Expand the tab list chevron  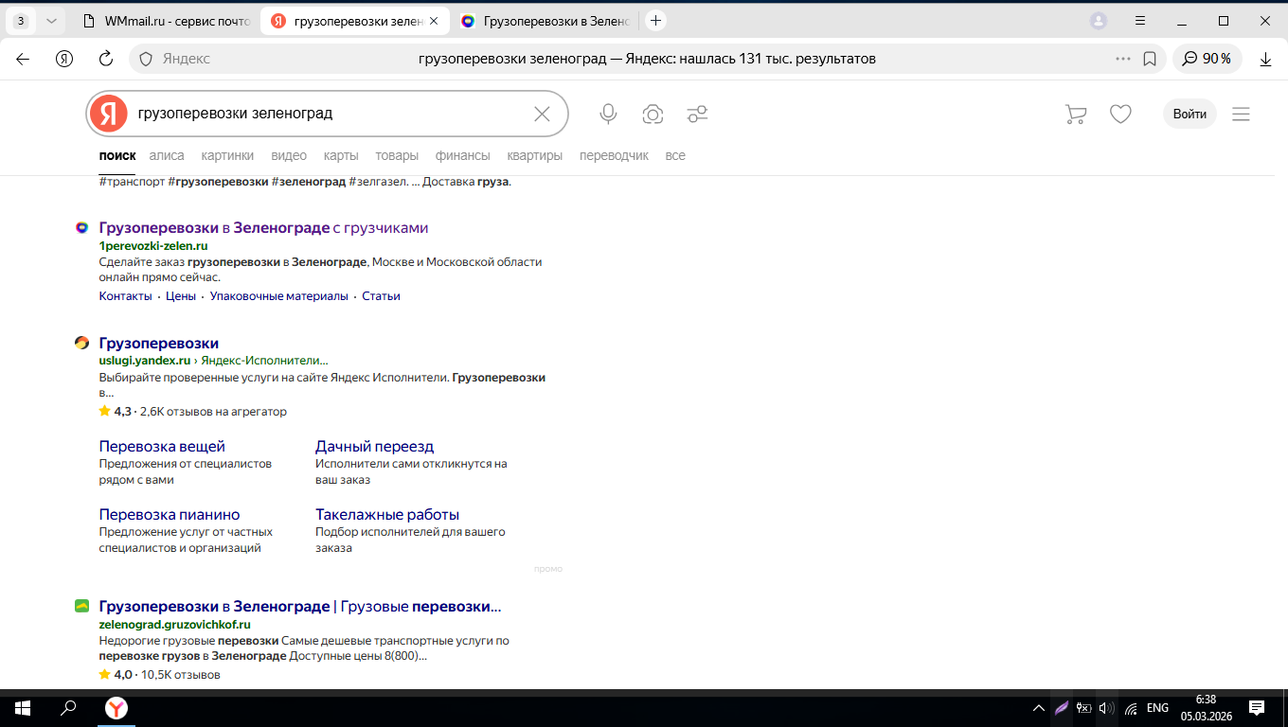click(x=51, y=21)
